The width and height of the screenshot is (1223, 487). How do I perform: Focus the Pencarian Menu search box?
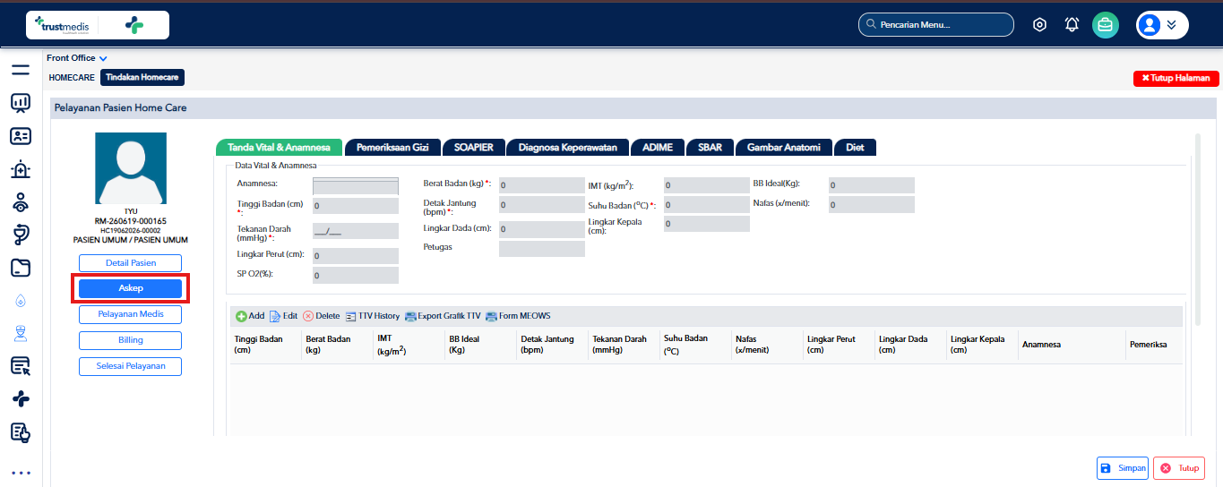(x=936, y=25)
